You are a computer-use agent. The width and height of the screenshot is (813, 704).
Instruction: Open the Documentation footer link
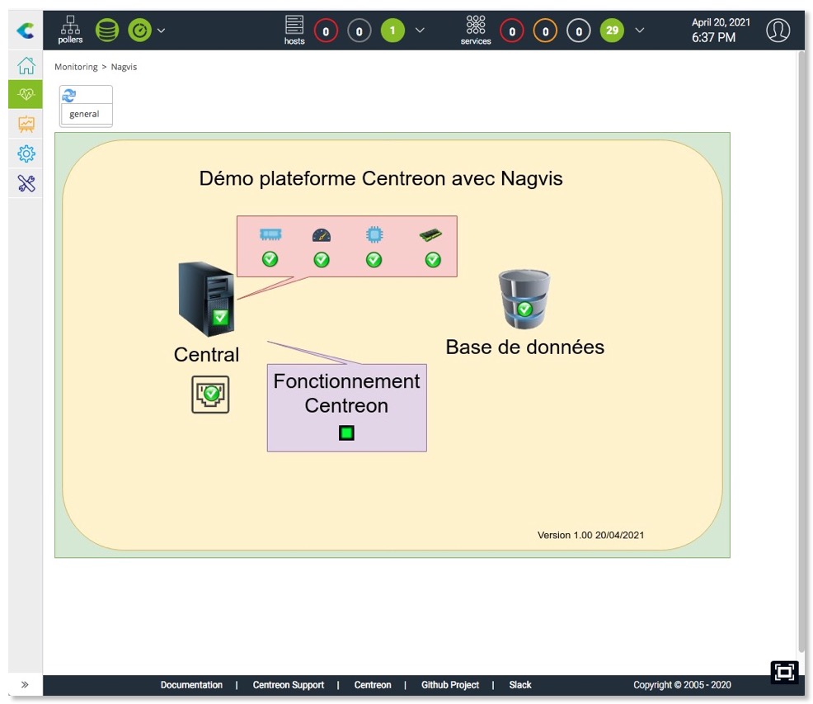click(x=191, y=685)
